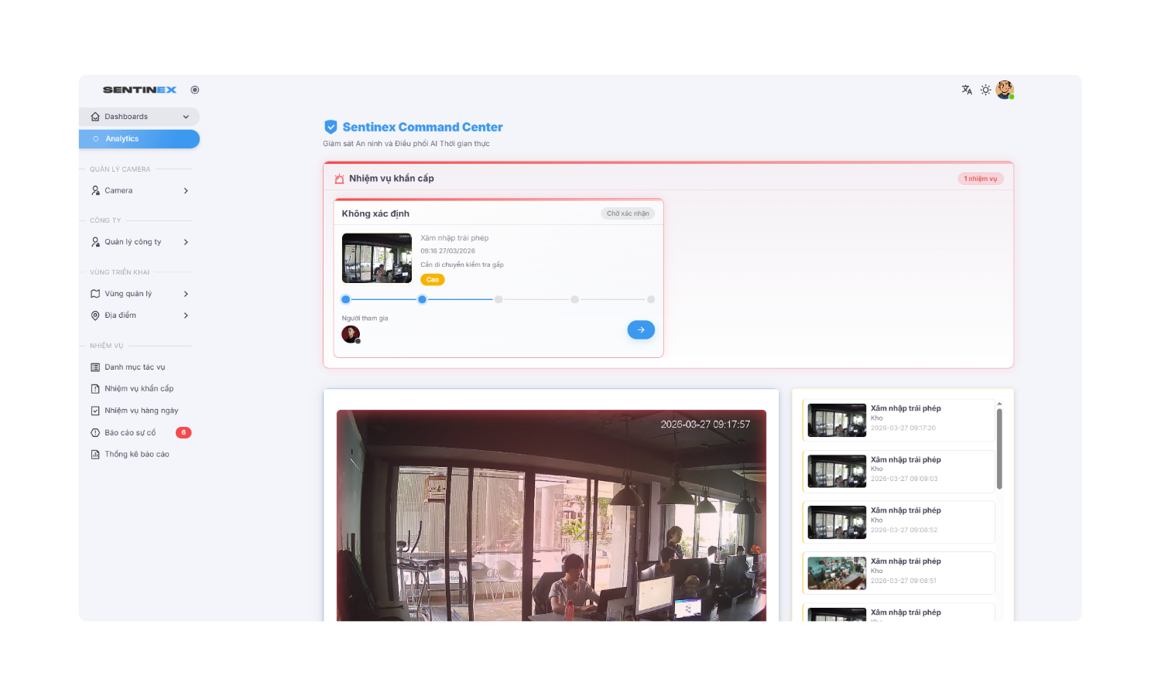This screenshot has height=696, width=1161.
Task: Click the 'Không xác định' card title
Action: pyautogui.click(x=375, y=213)
